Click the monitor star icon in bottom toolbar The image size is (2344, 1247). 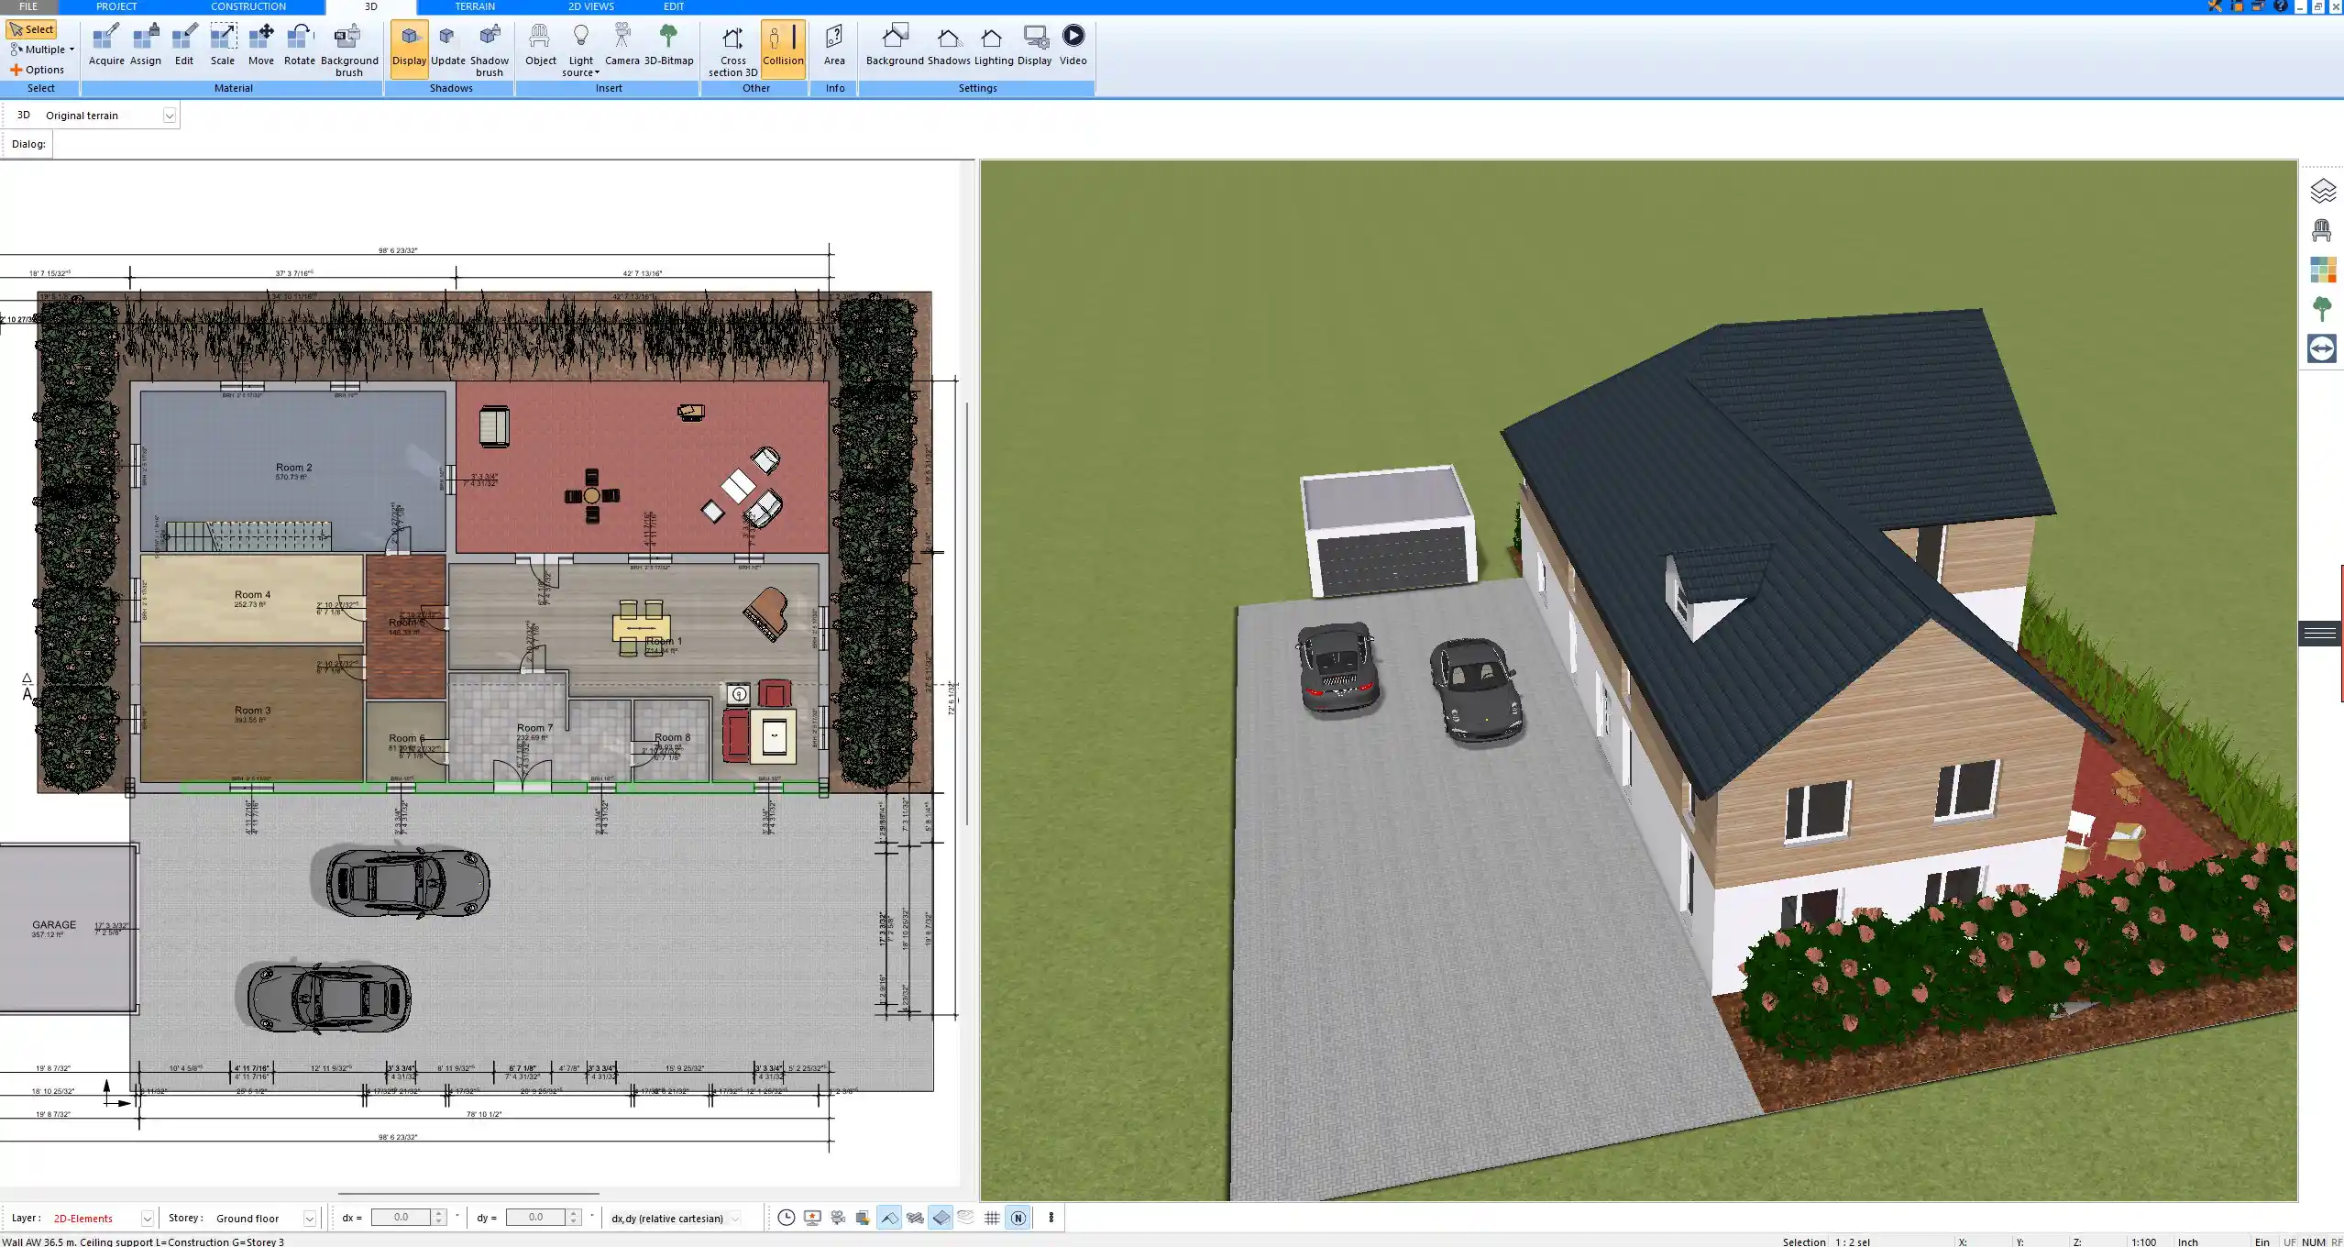click(x=812, y=1218)
